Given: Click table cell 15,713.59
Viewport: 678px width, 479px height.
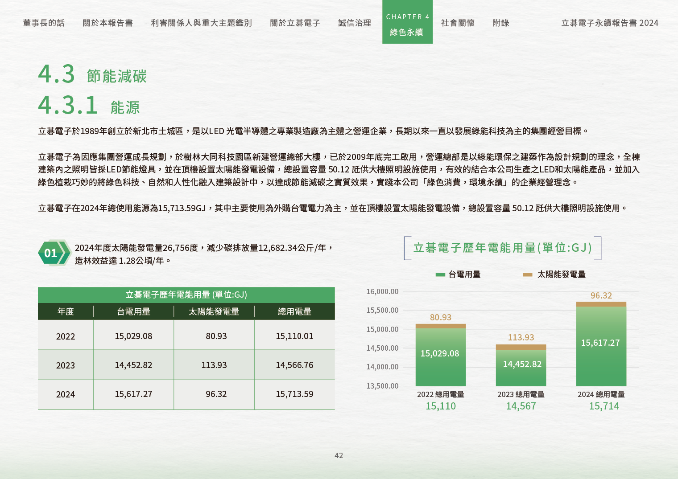Looking at the screenshot, I should [x=294, y=394].
